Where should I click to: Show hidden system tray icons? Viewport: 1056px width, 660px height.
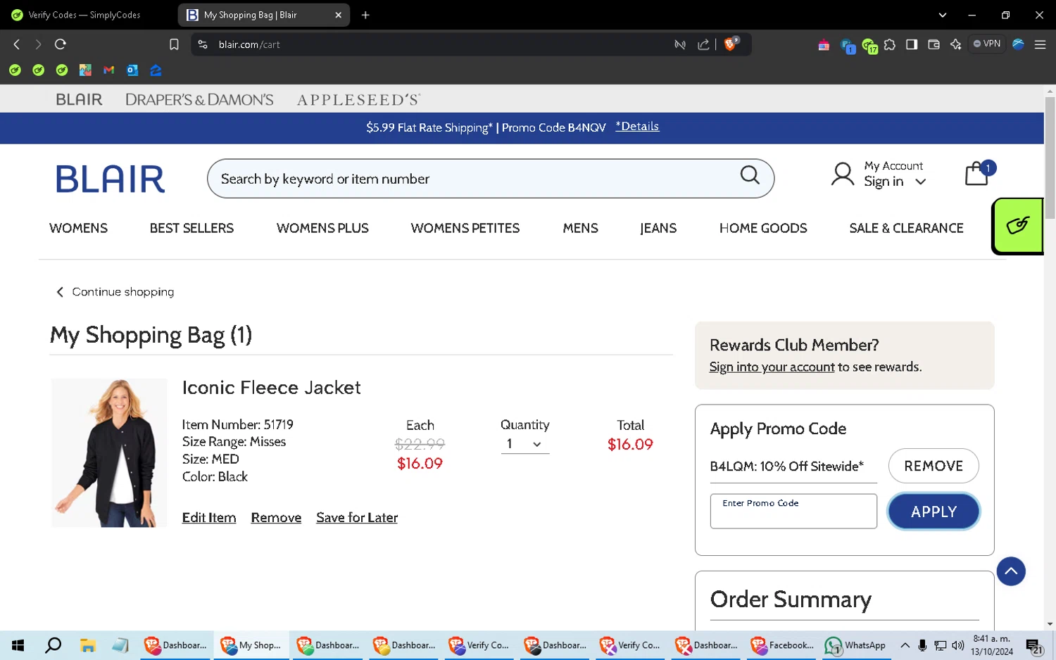pyautogui.click(x=905, y=645)
